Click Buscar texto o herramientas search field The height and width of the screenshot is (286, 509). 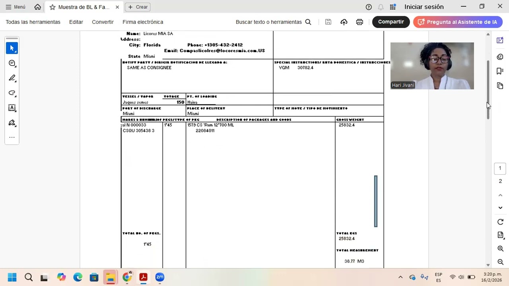click(273, 22)
